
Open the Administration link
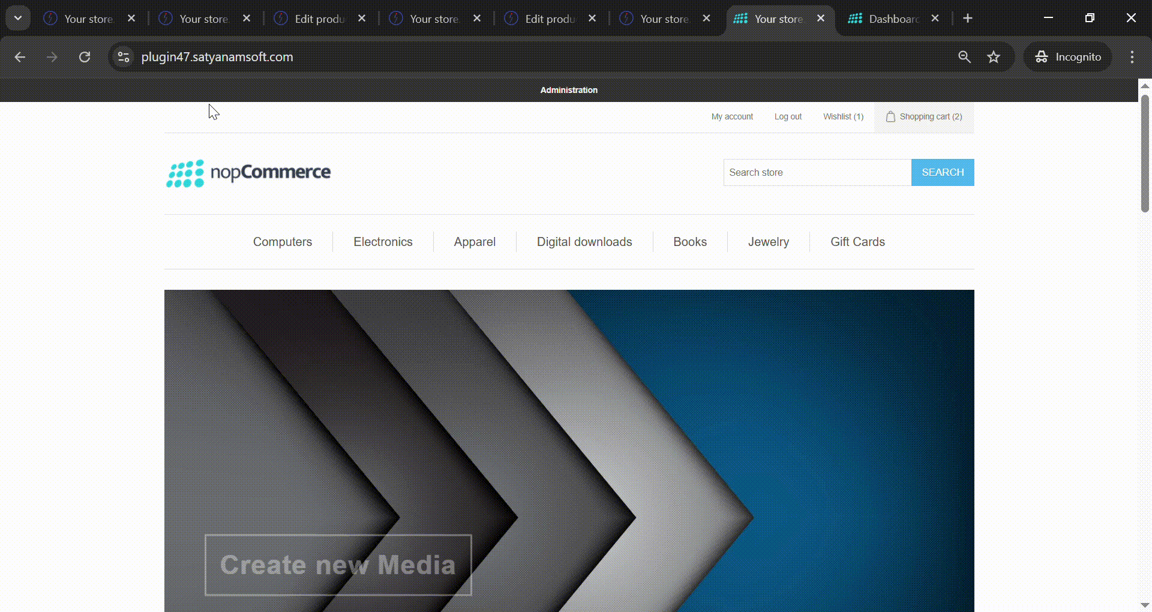pos(569,90)
